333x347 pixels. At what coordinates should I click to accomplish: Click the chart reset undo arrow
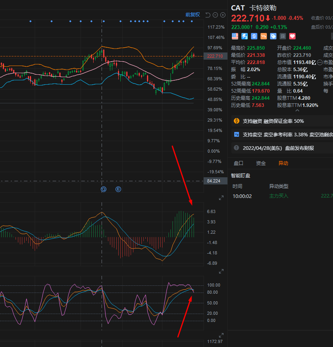208,15
